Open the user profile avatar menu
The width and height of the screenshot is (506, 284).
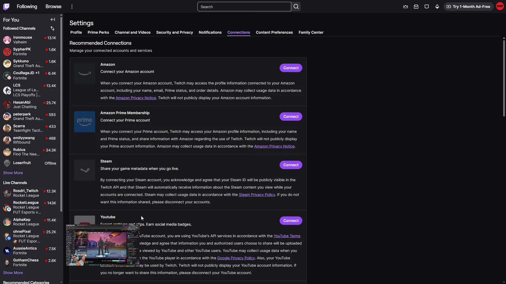click(x=500, y=6)
